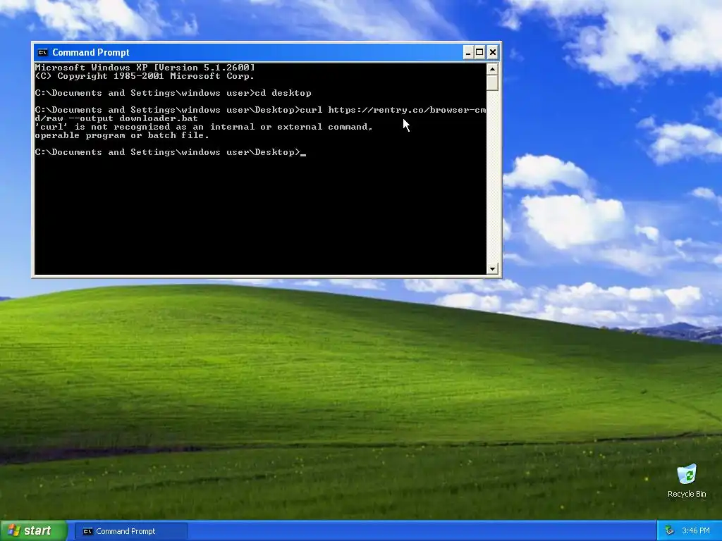Screen dimensions: 722x541
Task: Click the 3:46 PM taskbar clock
Action: point(696,530)
